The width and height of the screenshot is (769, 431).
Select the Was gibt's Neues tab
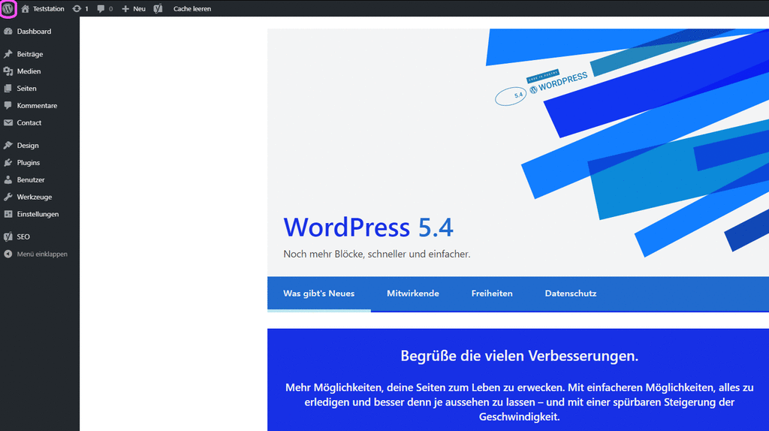click(318, 294)
